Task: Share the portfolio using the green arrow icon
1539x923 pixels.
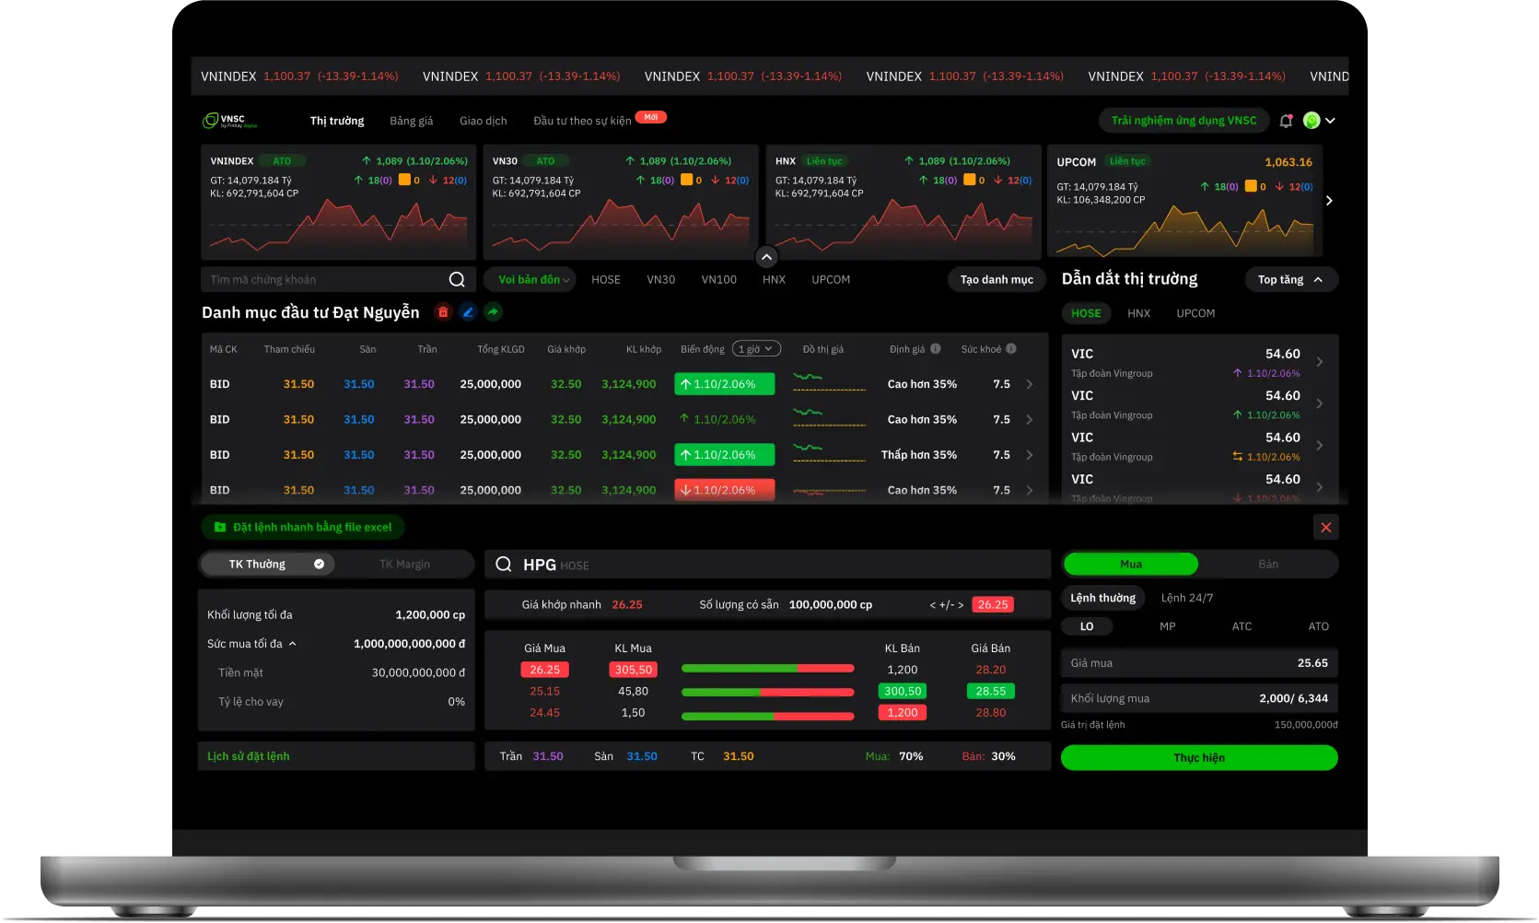Action: pos(494,312)
